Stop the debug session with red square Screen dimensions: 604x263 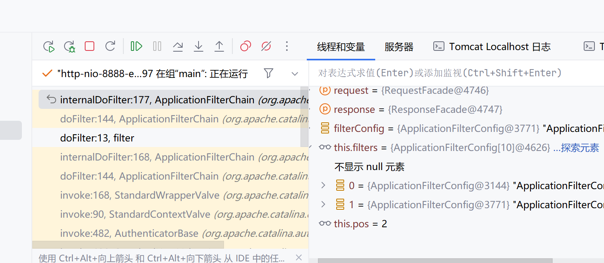click(90, 46)
